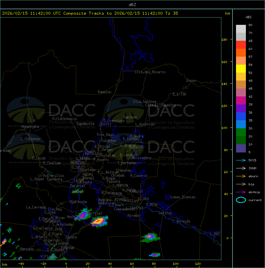Click the 'MENDOZA' city label
The image size is (265, 268).
pos(77,163)
